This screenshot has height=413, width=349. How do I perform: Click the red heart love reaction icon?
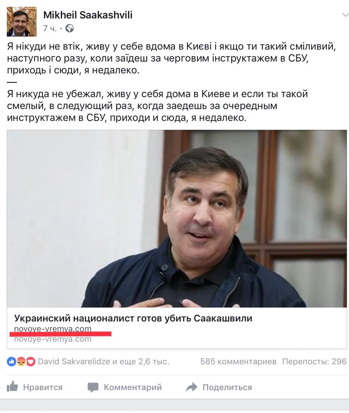pos(31,362)
